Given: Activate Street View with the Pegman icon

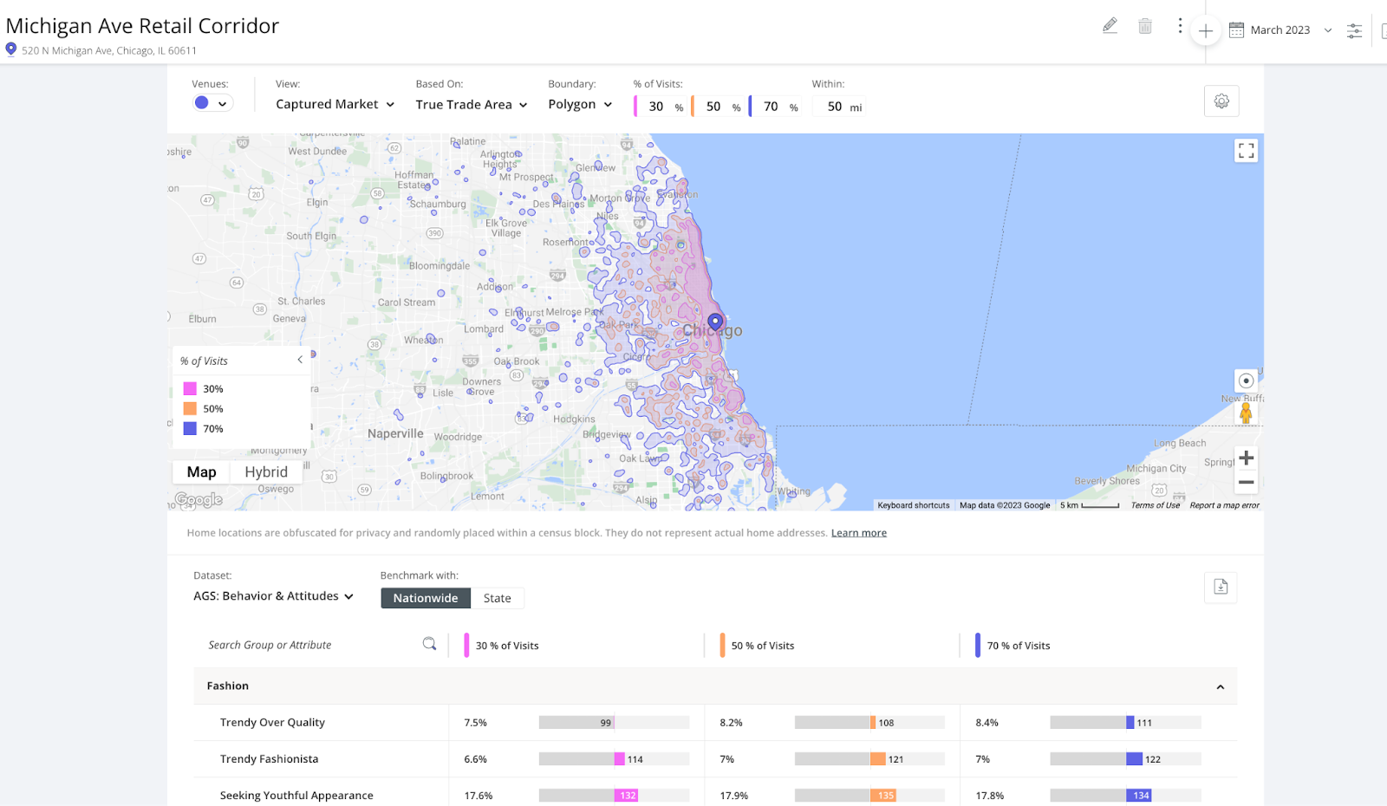Looking at the screenshot, I should coord(1246,413).
